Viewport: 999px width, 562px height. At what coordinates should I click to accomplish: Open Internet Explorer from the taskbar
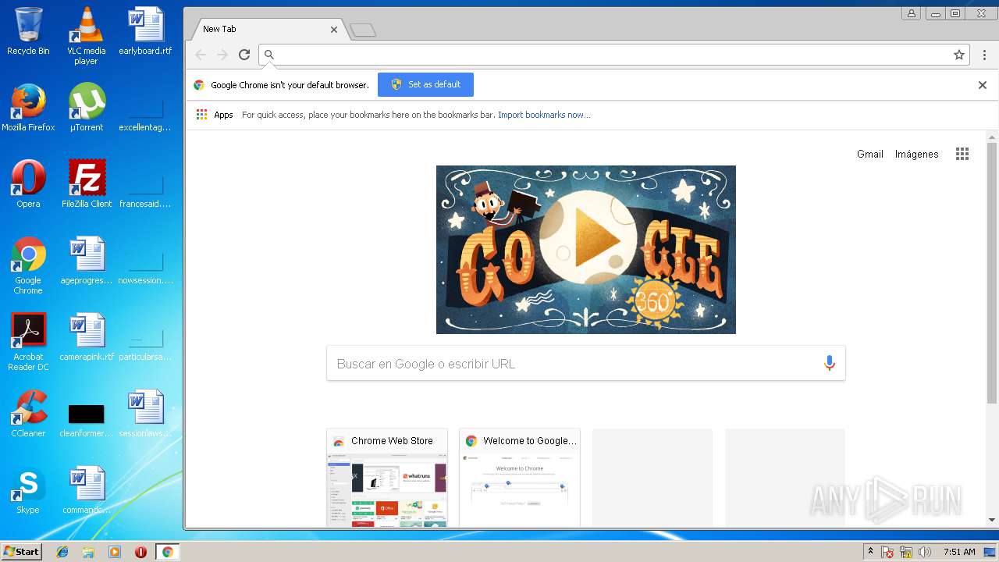[62, 552]
